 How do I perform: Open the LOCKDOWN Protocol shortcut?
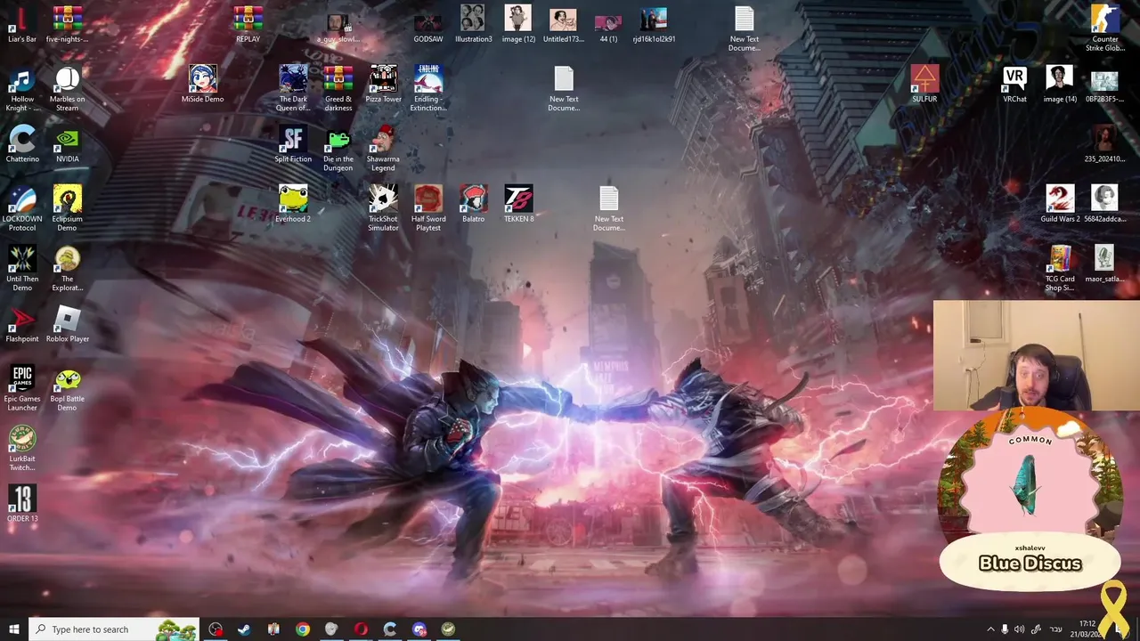pyautogui.click(x=22, y=209)
